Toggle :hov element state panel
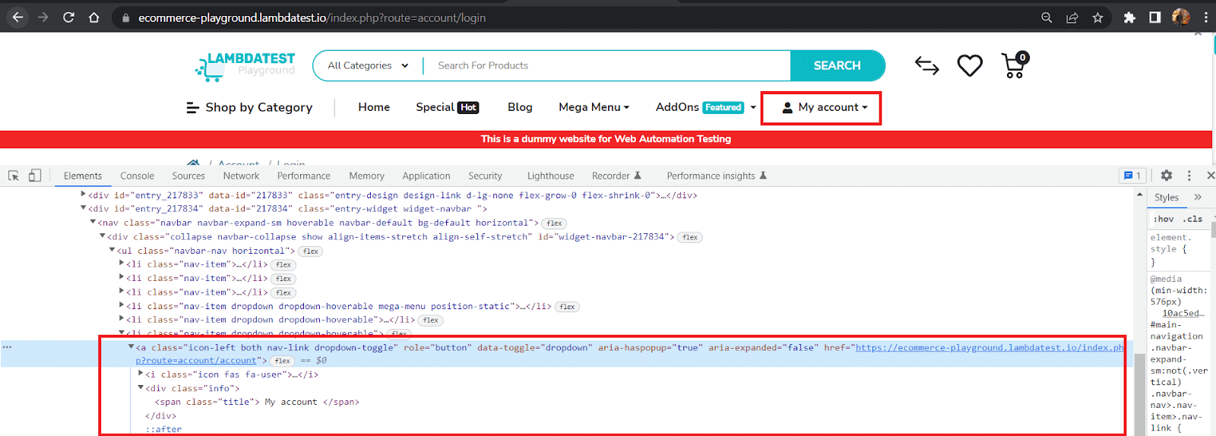 (1163, 219)
